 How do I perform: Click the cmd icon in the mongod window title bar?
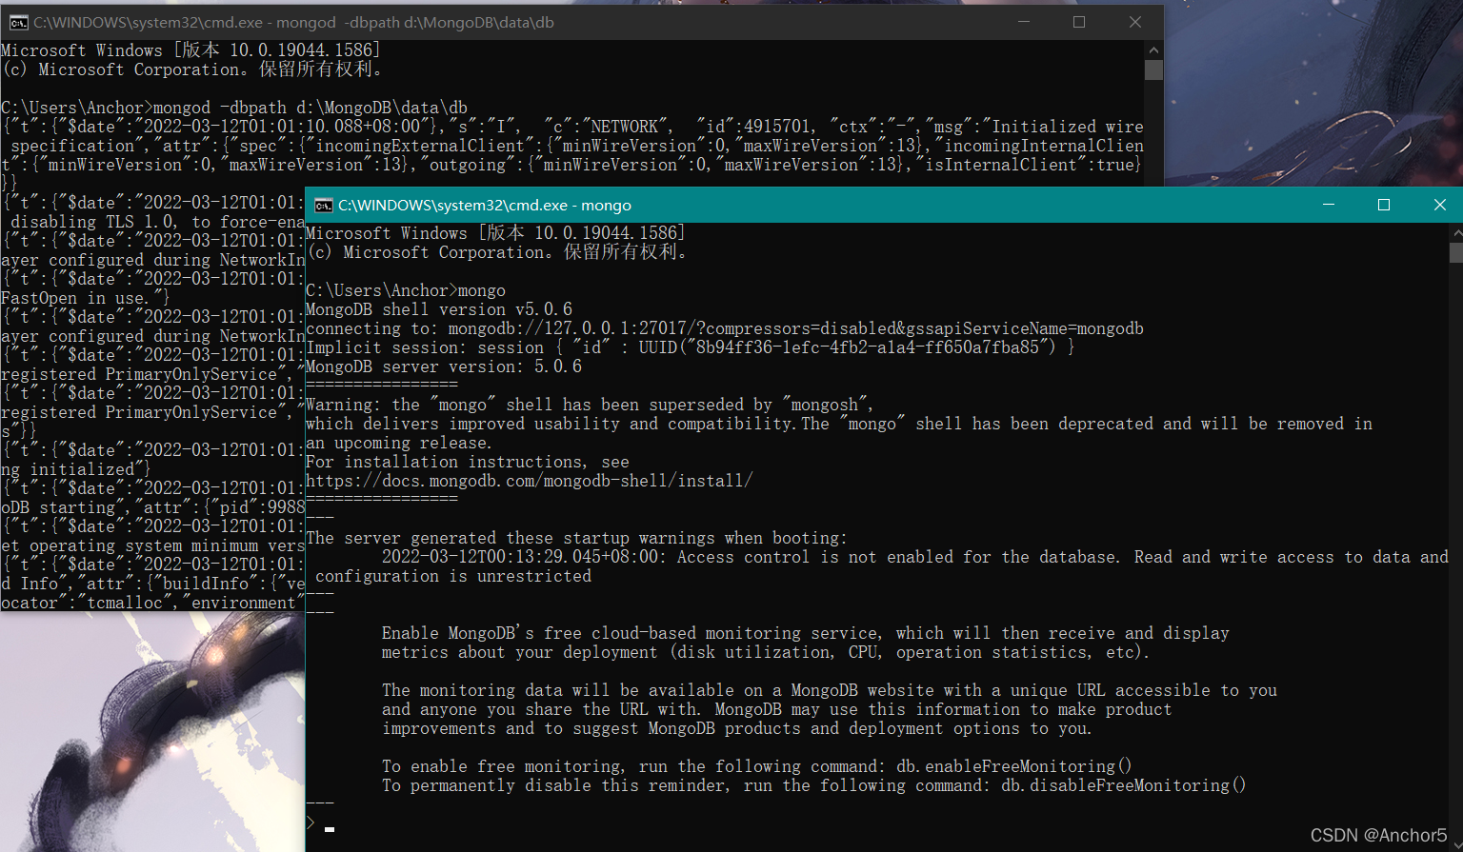tap(18, 23)
